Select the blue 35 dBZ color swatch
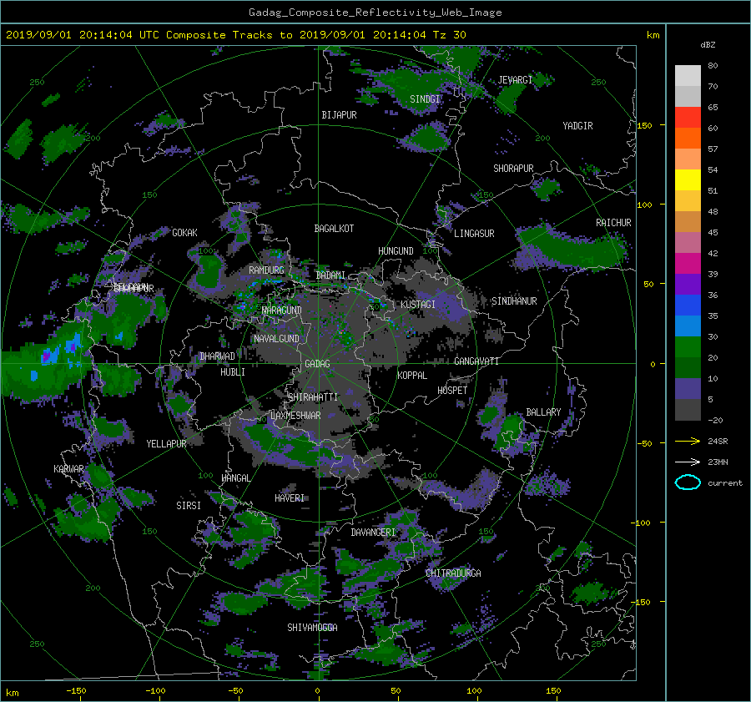 click(688, 305)
